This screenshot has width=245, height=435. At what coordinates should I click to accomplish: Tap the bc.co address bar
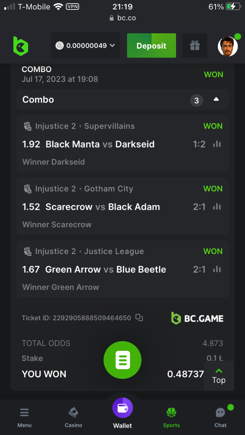[123, 18]
